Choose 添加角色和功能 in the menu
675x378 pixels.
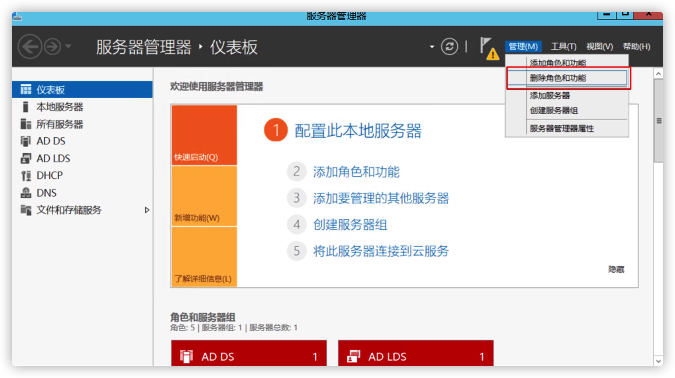[567, 63]
